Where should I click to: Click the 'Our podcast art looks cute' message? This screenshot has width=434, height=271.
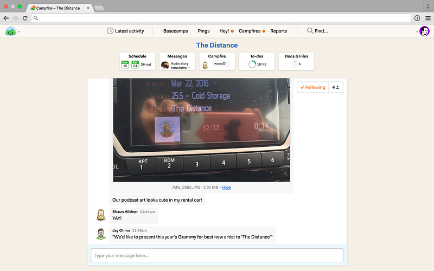(x=157, y=200)
